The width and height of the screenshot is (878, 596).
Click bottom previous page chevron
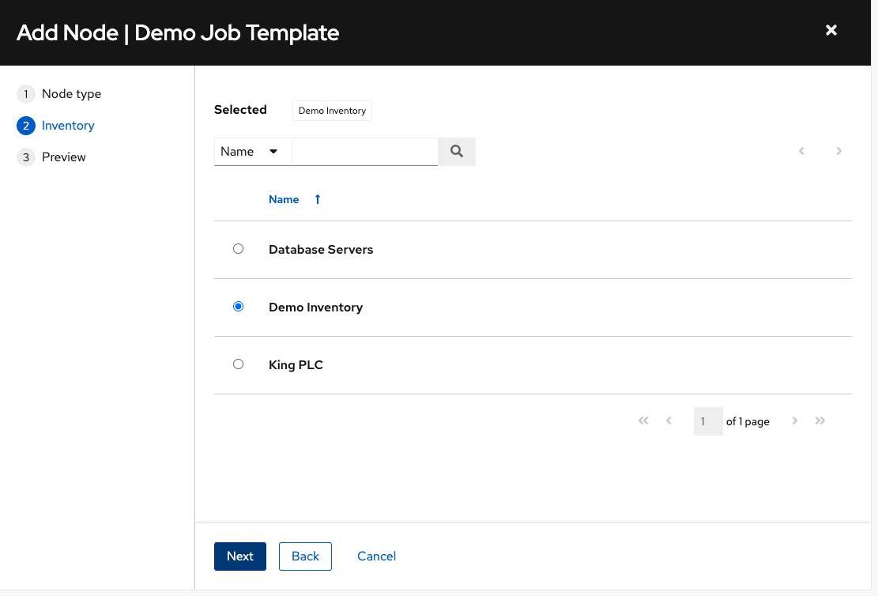[x=669, y=421]
